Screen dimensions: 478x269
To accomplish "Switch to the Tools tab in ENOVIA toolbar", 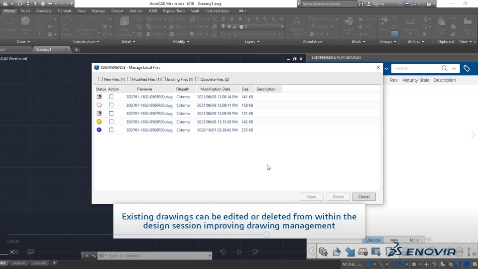I will (414, 240).
